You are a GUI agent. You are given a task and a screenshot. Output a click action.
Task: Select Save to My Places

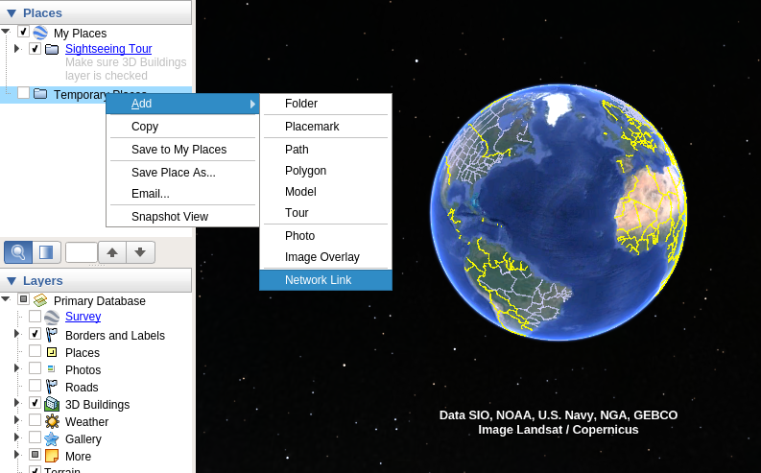point(182,150)
